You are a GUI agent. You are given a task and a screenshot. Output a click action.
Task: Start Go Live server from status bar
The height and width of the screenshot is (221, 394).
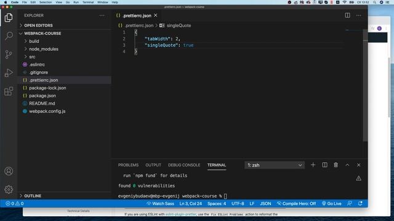332,203
